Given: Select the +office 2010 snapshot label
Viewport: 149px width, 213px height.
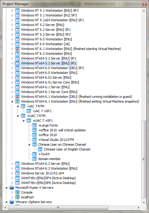Looking at the screenshot, I should 48,135.
